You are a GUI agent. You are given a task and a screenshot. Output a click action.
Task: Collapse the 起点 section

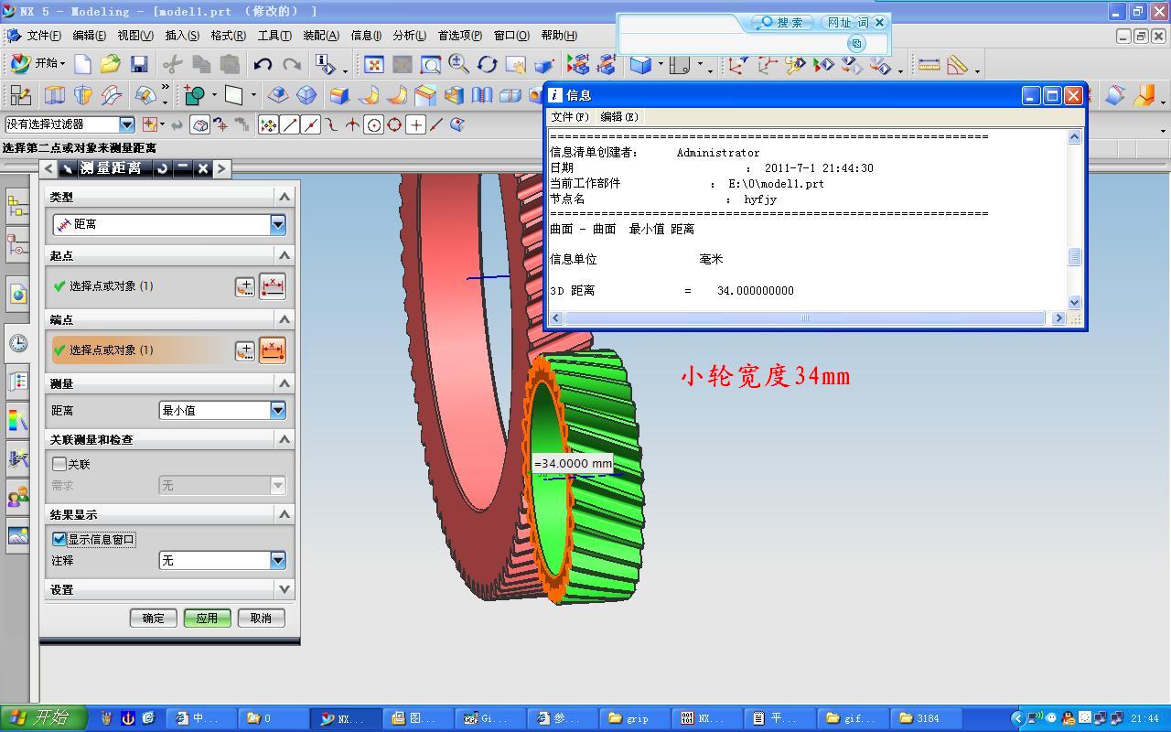pos(284,255)
